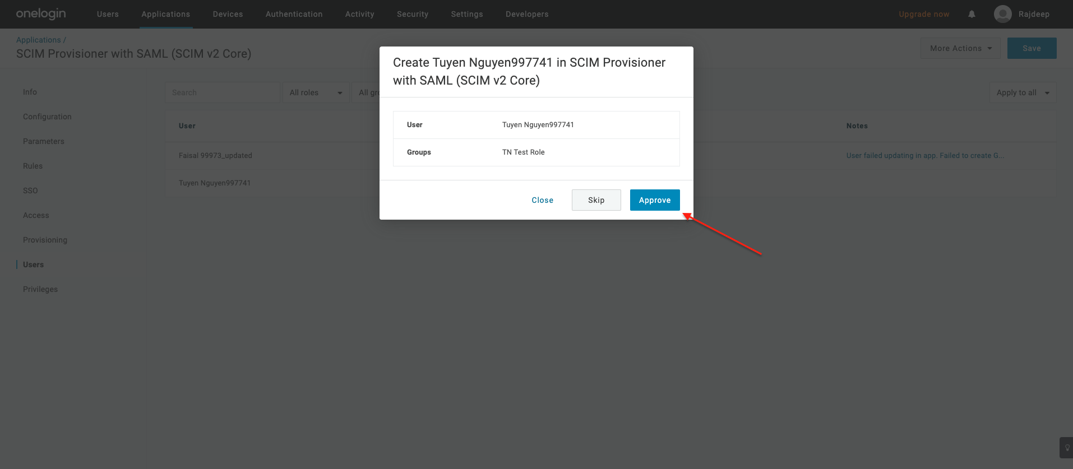Image resolution: width=1073 pixels, height=469 pixels.
Task: Go to the Configuration section
Action: tap(47, 117)
